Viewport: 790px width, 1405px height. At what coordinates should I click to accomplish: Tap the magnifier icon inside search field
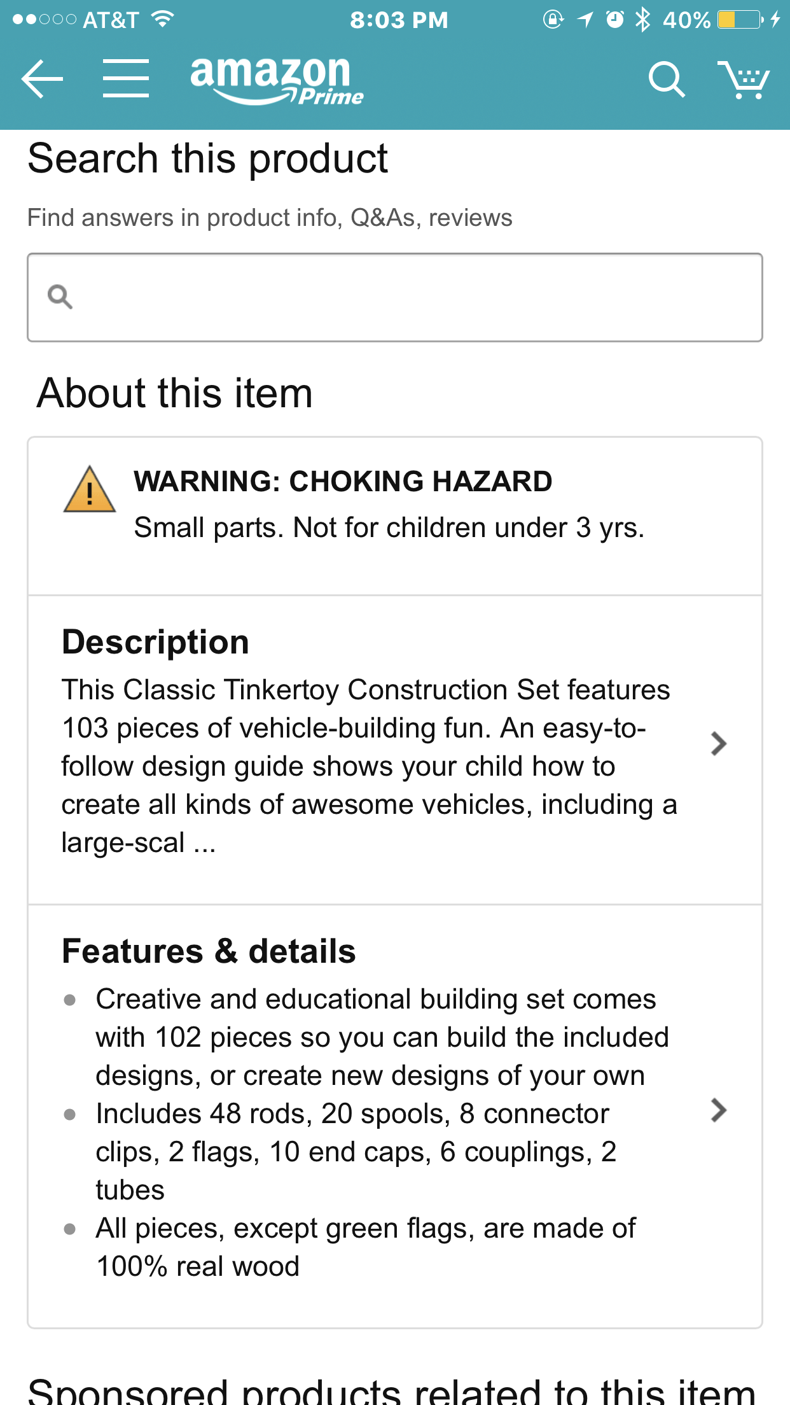point(60,297)
